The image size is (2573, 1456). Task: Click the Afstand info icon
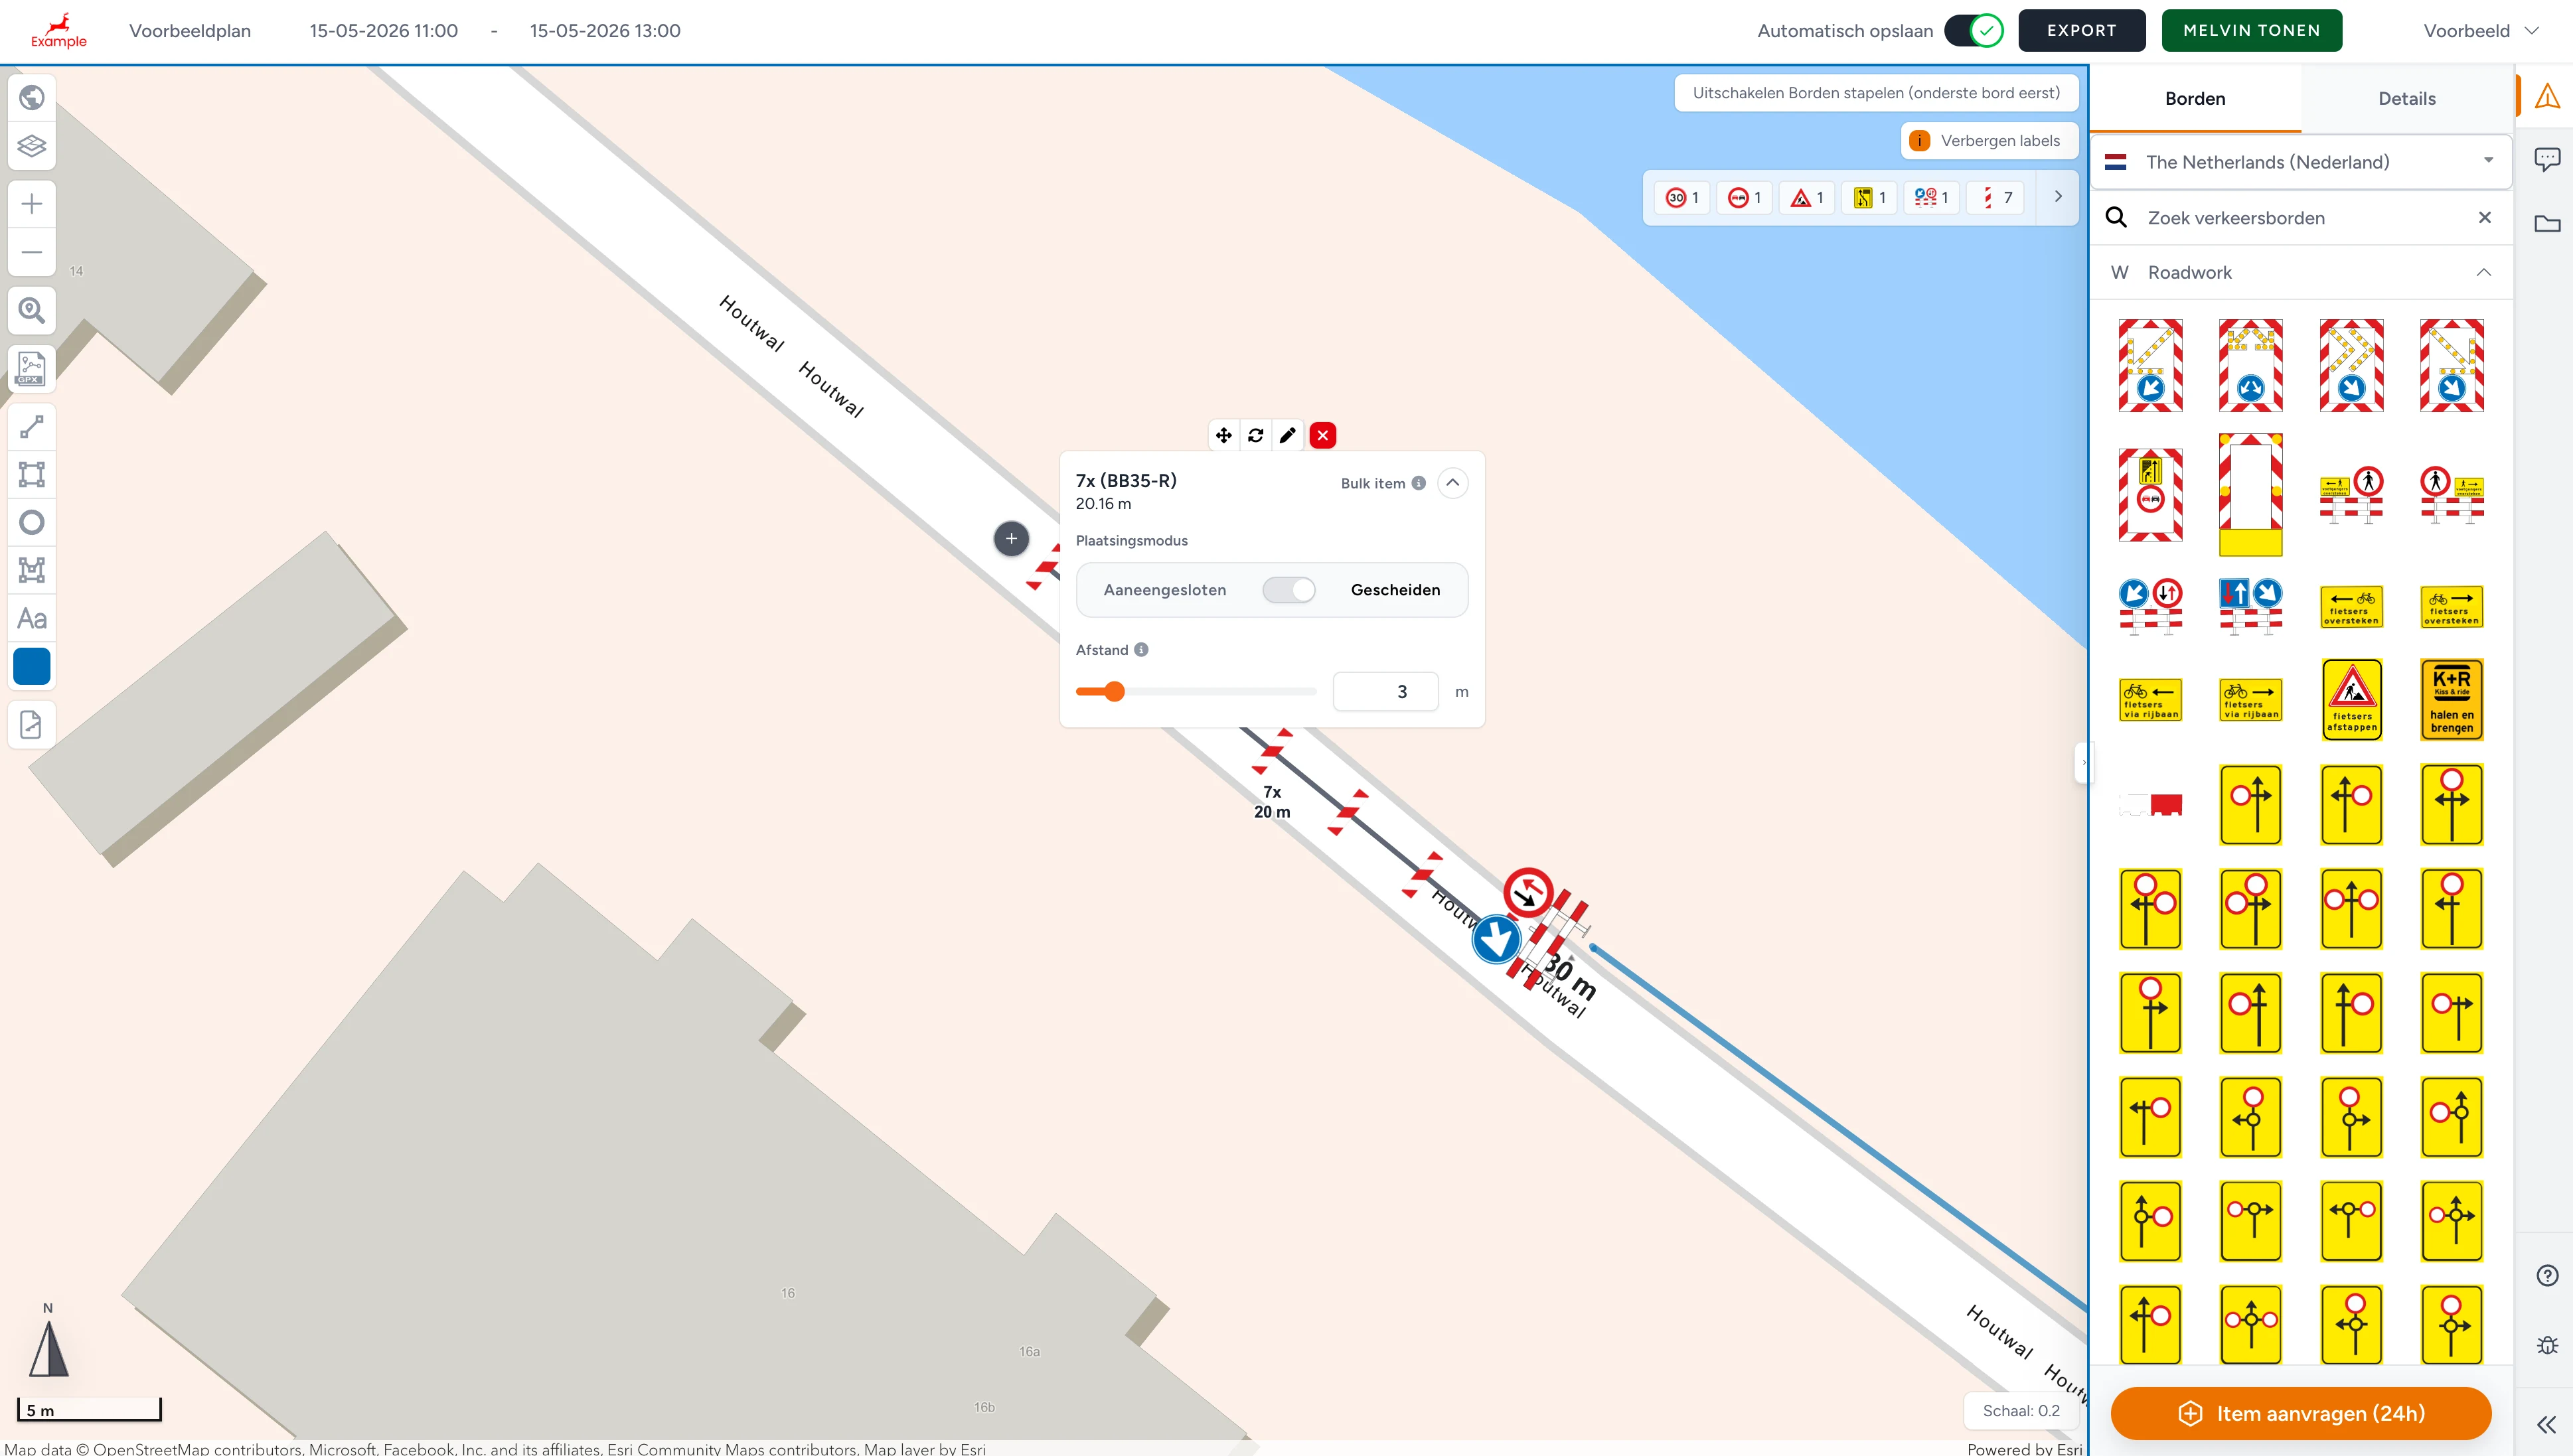pyautogui.click(x=1141, y=650)
